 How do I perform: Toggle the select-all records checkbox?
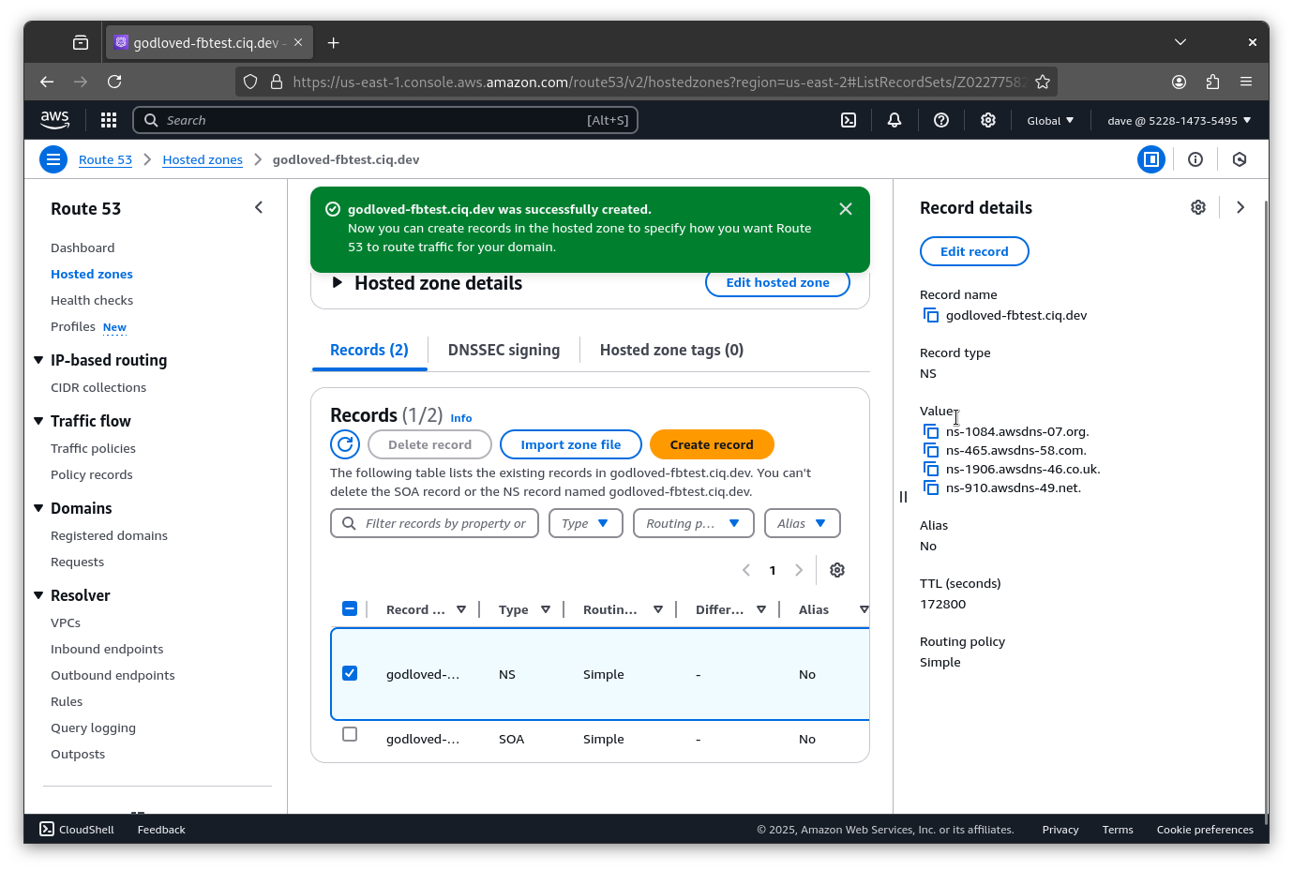pos(350,608)
